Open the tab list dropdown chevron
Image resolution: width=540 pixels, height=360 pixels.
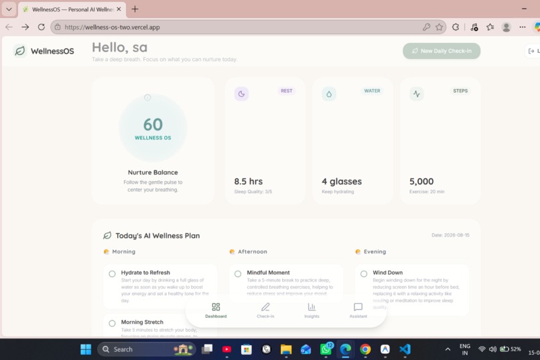[9, 9]
